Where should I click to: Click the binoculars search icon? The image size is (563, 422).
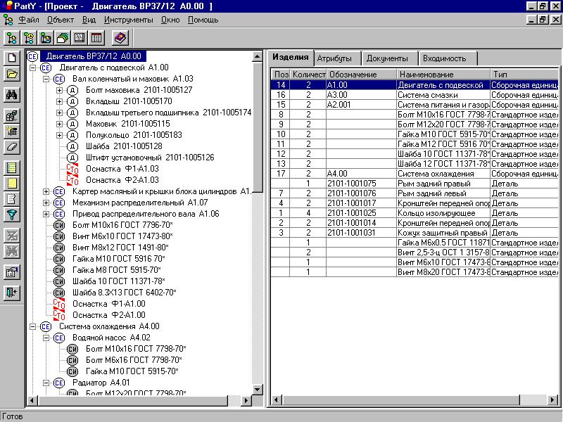coord(12,95)
